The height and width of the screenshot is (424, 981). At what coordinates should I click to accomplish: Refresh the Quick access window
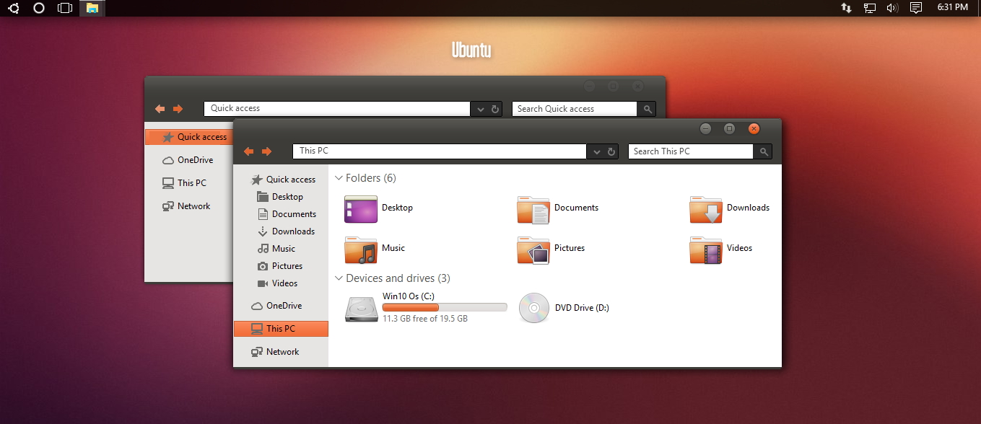[495, 109]
